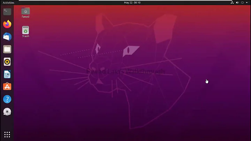Click the DVD disc icon in dock
Image resolution: width=251 pixels, height=141 pixels.
click(7, 112)
